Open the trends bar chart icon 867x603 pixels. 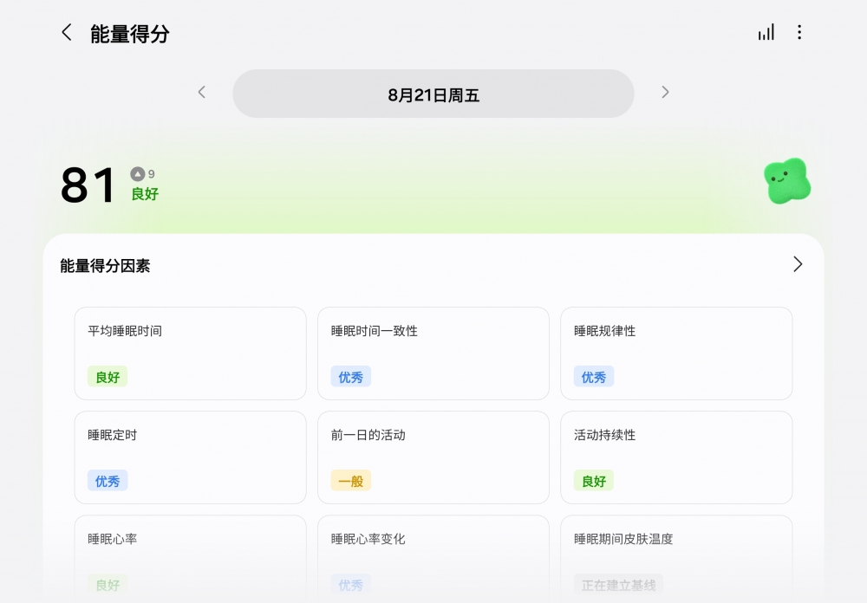766,32
